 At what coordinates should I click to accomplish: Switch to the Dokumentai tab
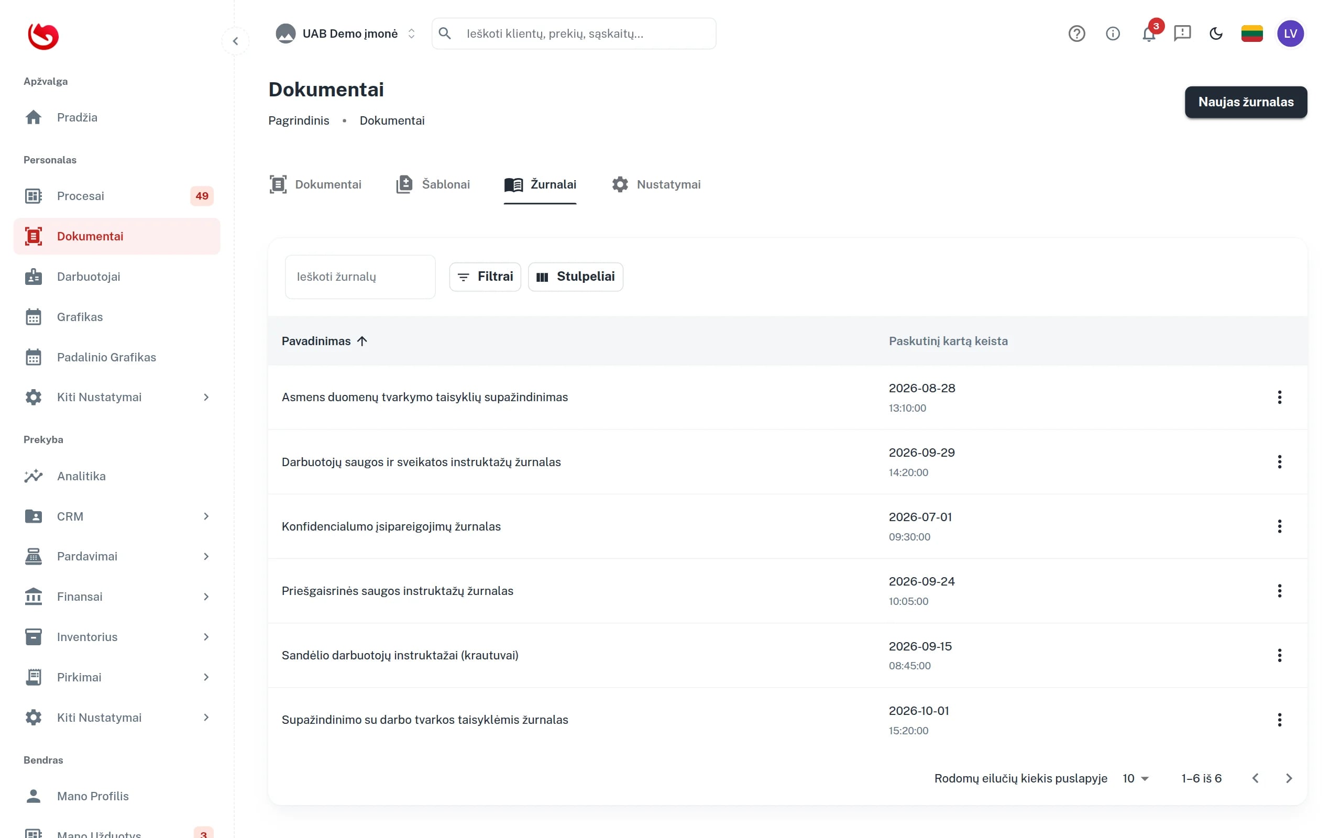click(315, 184)
